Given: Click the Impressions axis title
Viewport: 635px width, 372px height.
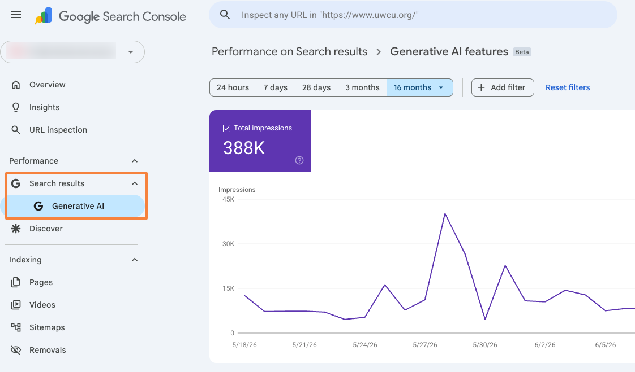Looking at the screenshot, I should pyautogui.click(x=237, y=190).
